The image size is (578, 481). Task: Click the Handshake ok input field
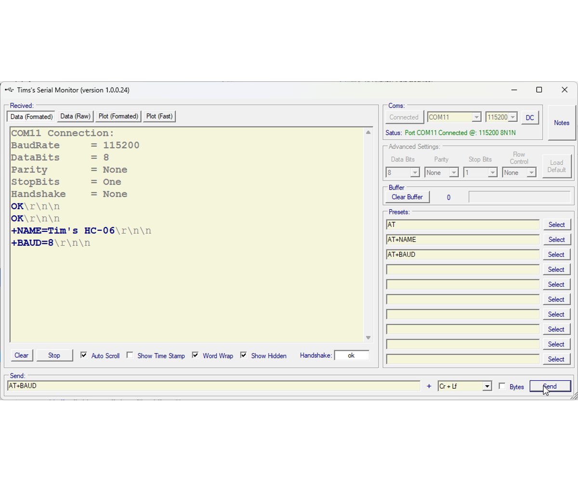click(352, 355)
